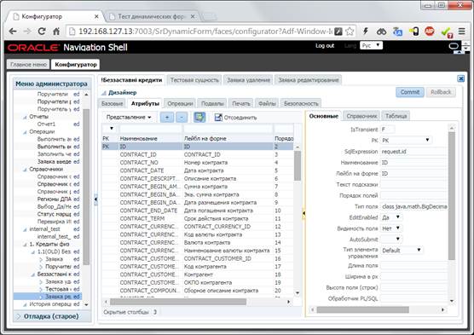Go back with the browser back arrow
This screenshot has height=335, width=474.
[x=13, y=32]
